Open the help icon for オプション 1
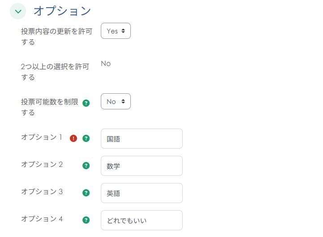Image resolution: width=323 pixels, height=237 pixels. 86,138
